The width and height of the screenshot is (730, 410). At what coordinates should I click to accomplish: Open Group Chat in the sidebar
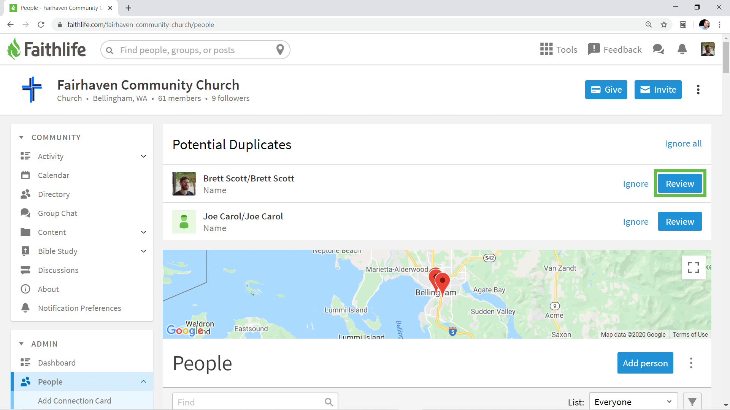point(57,213)
